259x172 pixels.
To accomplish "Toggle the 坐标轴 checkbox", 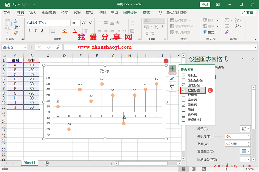I will click(184, 76).
